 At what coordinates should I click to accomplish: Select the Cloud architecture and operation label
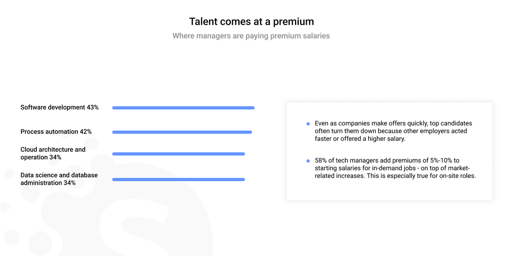tap(53, 153)
